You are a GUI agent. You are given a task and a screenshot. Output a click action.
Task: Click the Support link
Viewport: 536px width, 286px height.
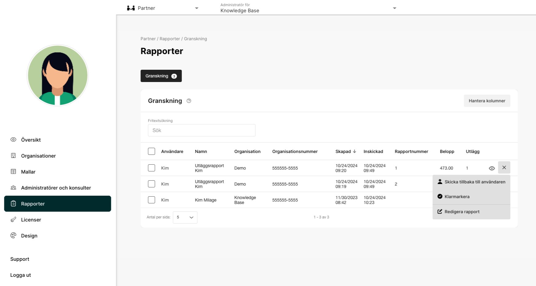click(20, 259)
